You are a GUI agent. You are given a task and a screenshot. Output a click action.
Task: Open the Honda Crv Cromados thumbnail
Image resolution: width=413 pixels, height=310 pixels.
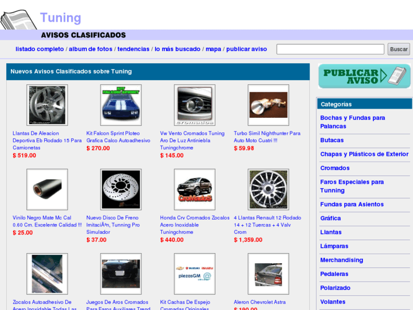coord(195,189)
